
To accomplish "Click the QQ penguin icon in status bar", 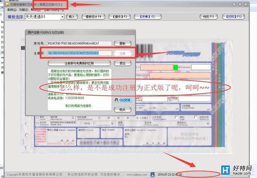I will [153, 175].
